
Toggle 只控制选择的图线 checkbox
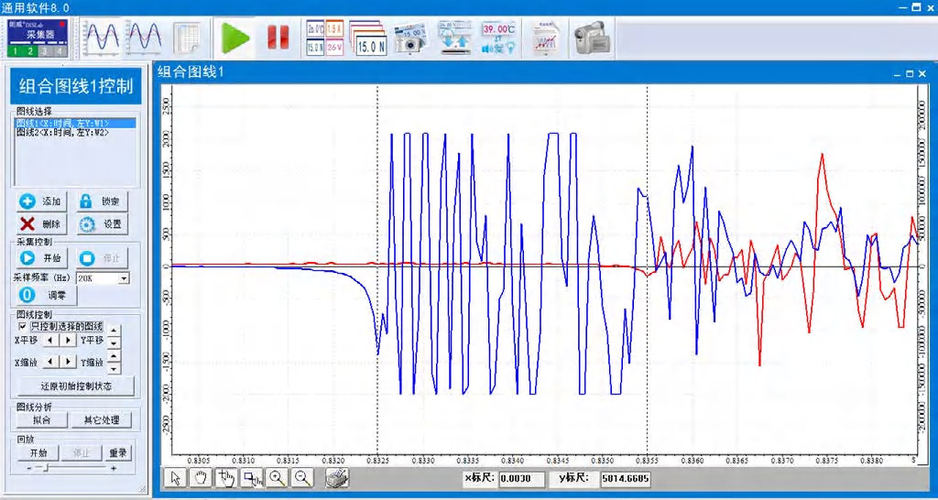pyautogui.click(x=23, y=325)
